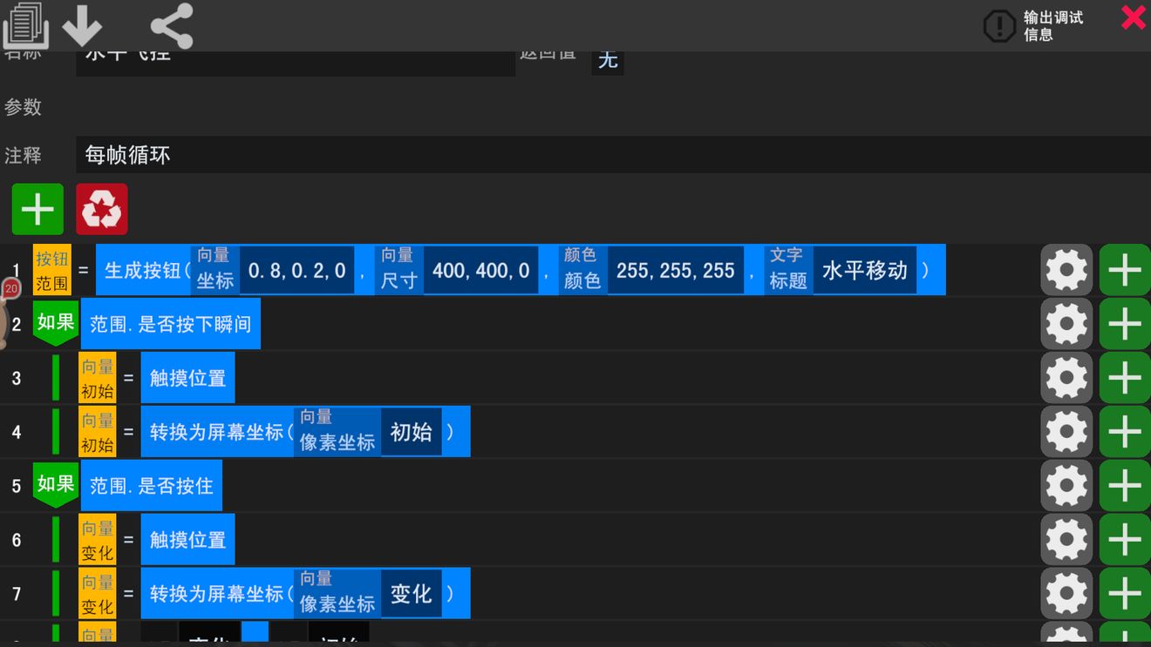Image resolution: width=1151 pixels, height=647 pixels.
Task: Open settings gear for line 4
Action: [x=1066, y=432]
